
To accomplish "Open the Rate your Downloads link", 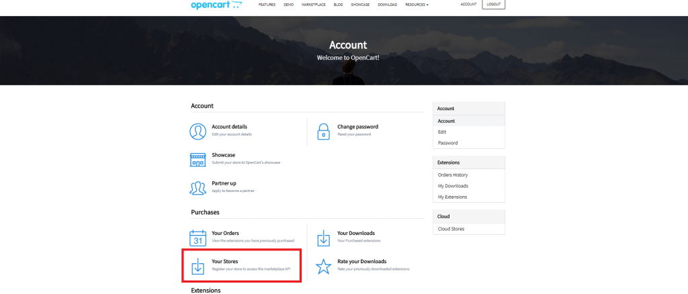I will tap(361, 262).
